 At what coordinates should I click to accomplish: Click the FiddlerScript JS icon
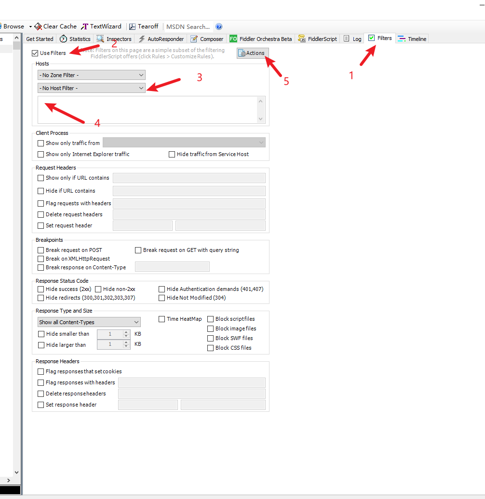pos(302,39)
